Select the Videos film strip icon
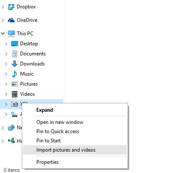 15,94
